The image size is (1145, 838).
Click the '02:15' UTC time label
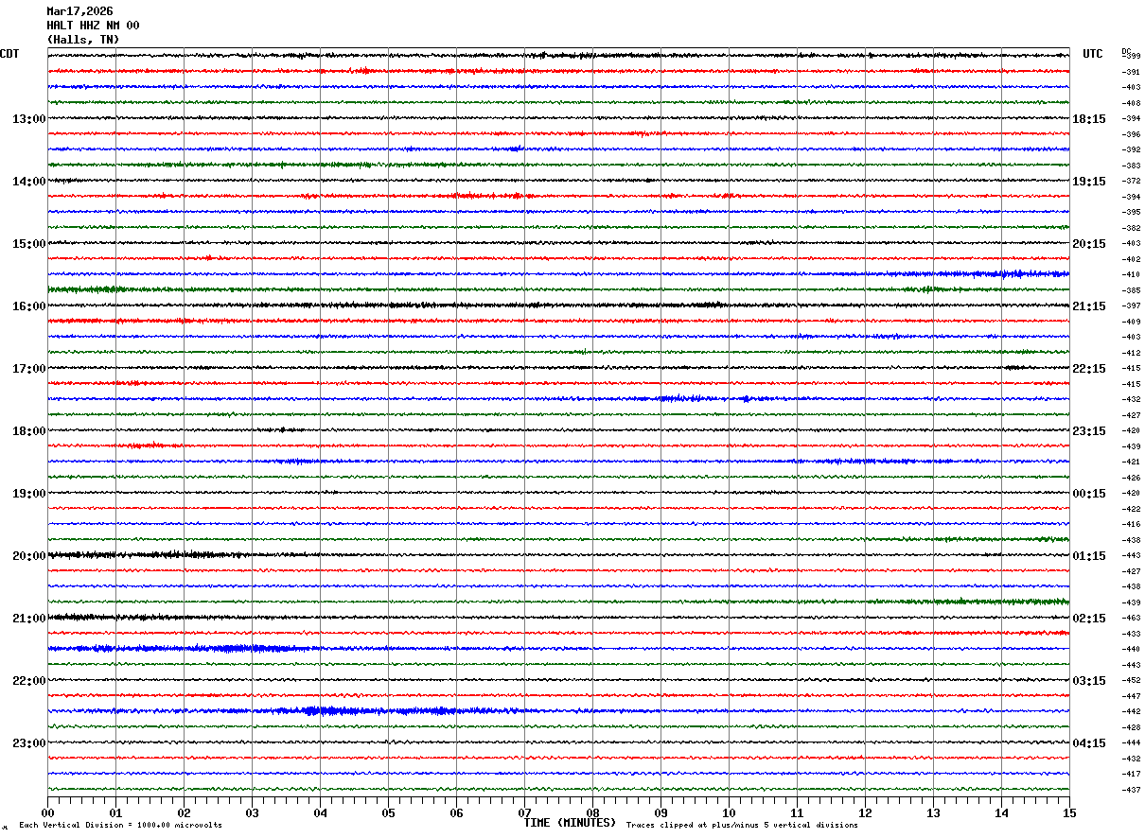click(1089, 619)
